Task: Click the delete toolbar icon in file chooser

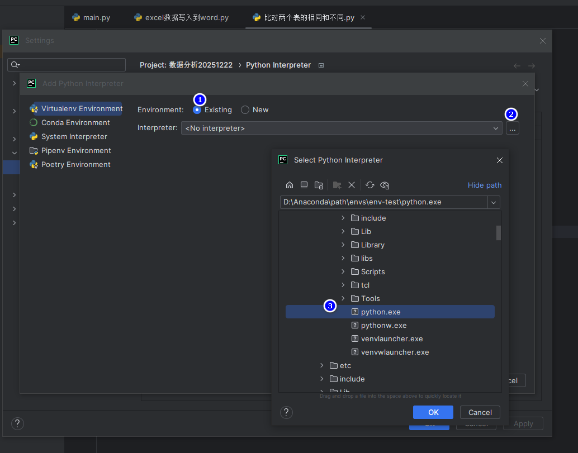Action: click(x=352, y=185)
